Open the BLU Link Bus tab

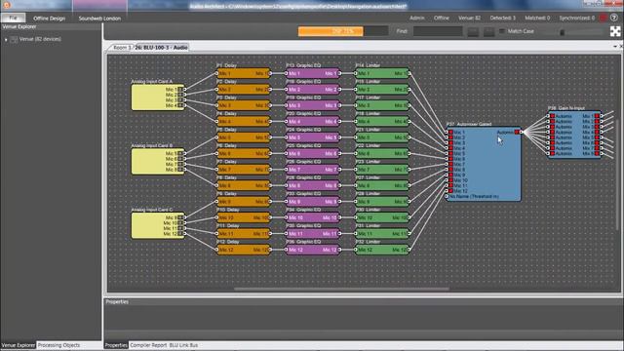(183, 345)
